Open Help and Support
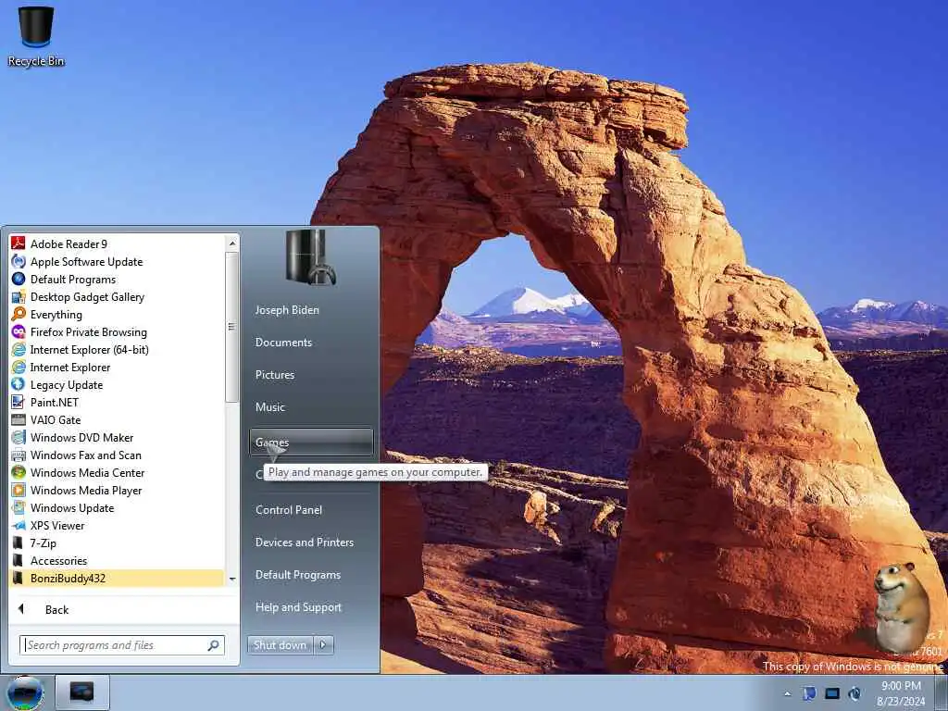The image size is (948, 711). [x=298, y=607]
